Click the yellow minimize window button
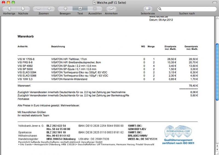Image resolution: width=219 pixels, height=155 pixels. pyautogui.click(x=8, y=2)
